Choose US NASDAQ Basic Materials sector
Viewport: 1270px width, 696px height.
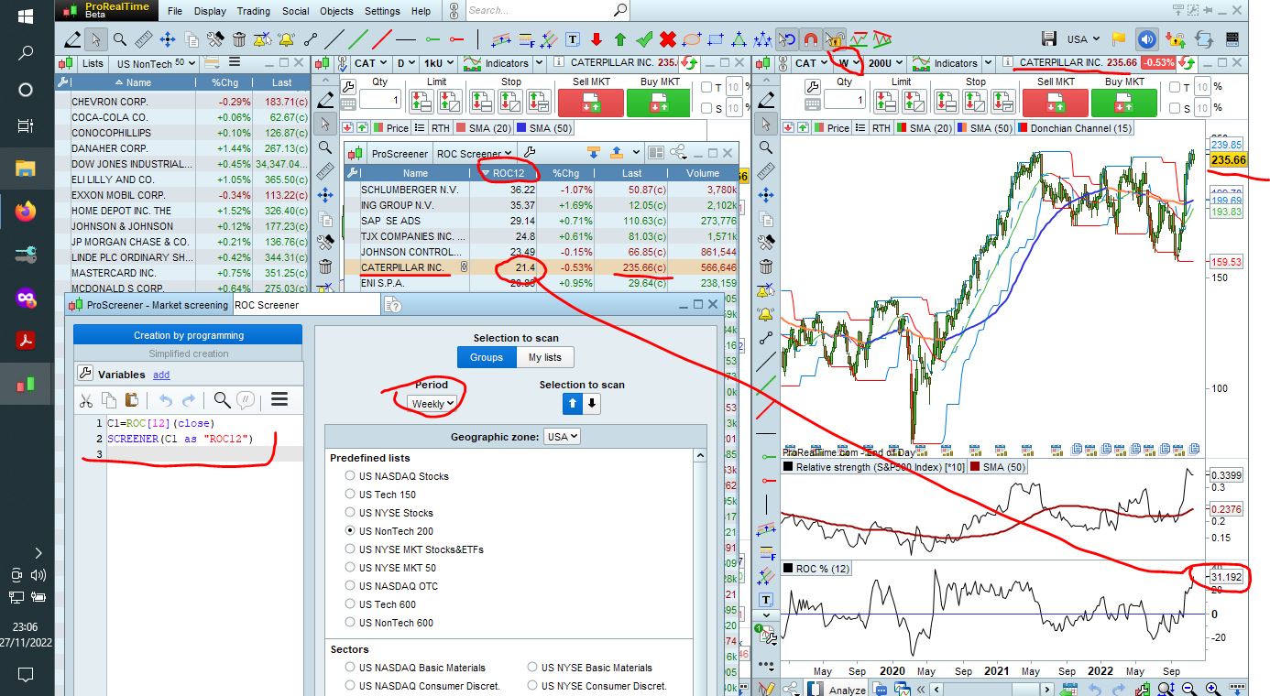pos(350,668)
